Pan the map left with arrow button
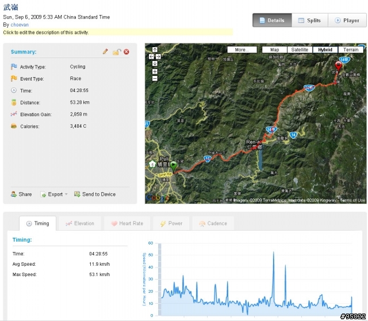368x321 pixels. 151,56
